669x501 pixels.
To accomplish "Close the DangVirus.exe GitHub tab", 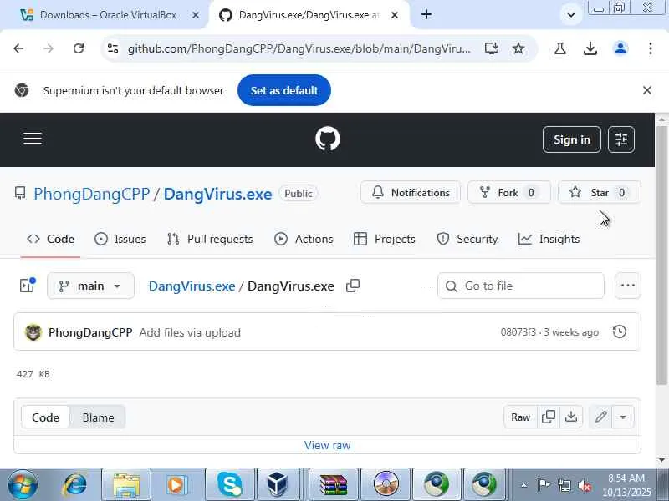I will [x=395, y=15].
